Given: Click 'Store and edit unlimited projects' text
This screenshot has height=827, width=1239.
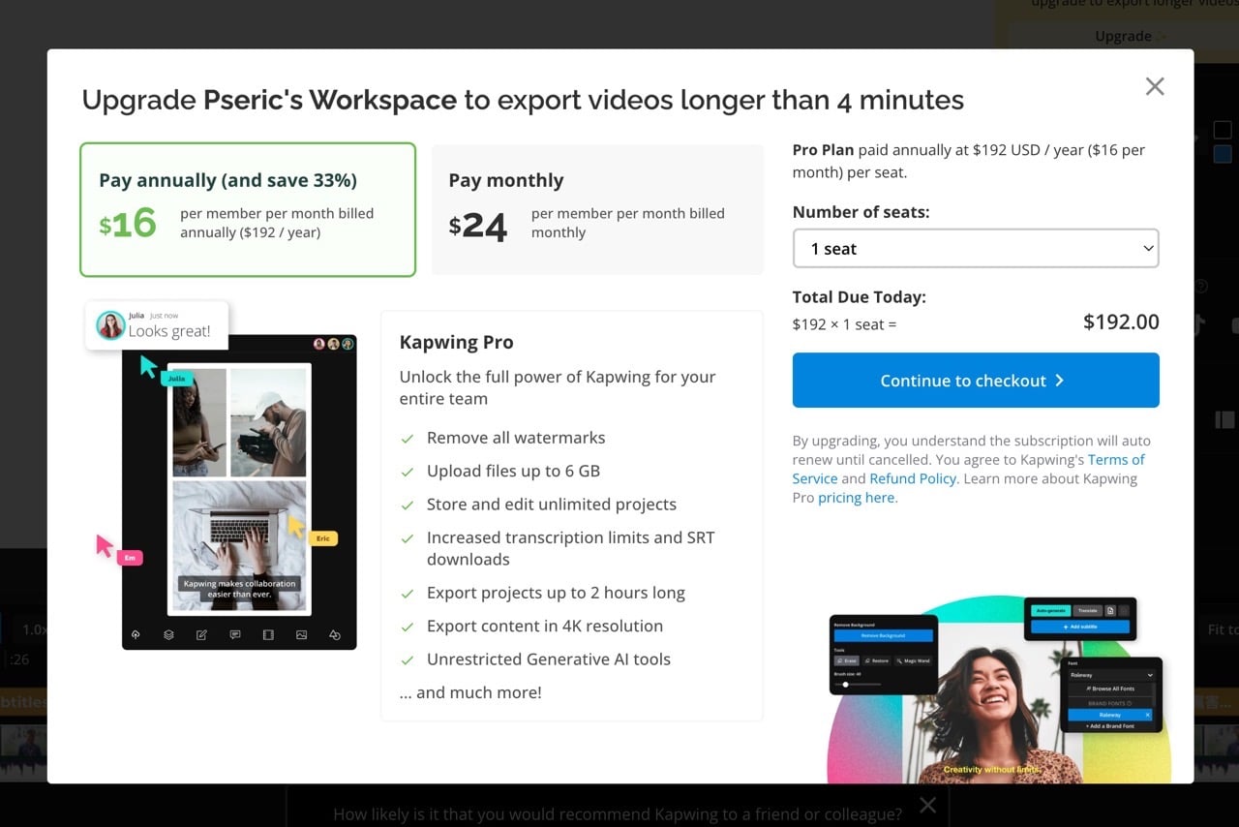Looking at the screenshot, I should click(552, 505).
